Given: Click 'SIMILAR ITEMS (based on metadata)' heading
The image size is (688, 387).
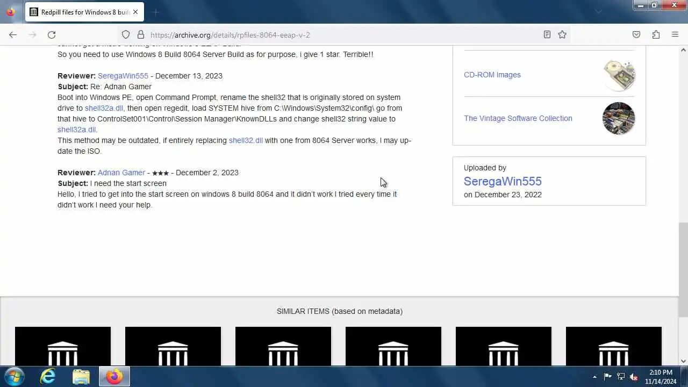Looking at the screenshot, I should pyautogui.click(x=340, y=311).
